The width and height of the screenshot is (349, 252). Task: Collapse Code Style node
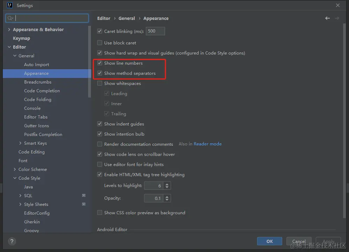tap(15, 178)
